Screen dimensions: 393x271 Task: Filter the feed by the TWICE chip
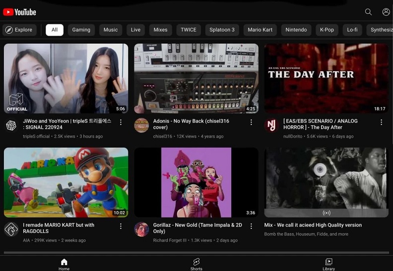click(189, 30)
